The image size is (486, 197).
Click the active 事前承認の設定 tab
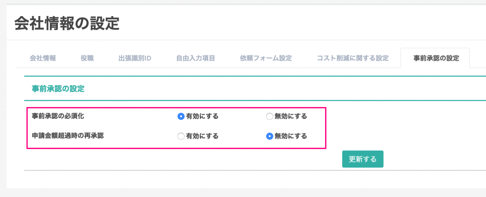point(436,58)
